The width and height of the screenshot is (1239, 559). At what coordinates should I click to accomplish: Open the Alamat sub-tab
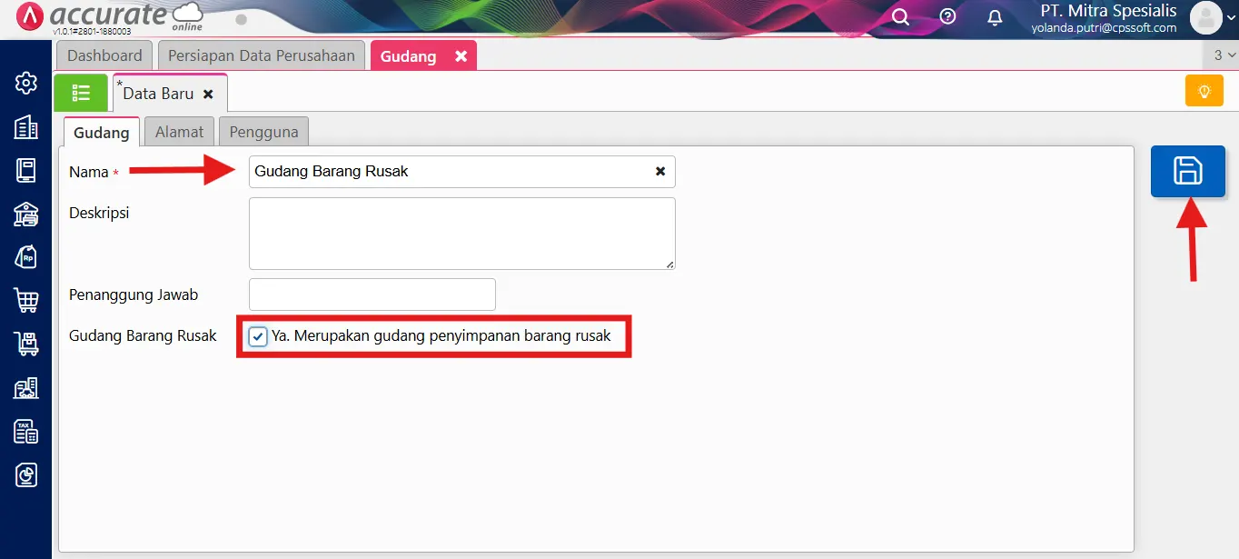click(x=179, y=132)
